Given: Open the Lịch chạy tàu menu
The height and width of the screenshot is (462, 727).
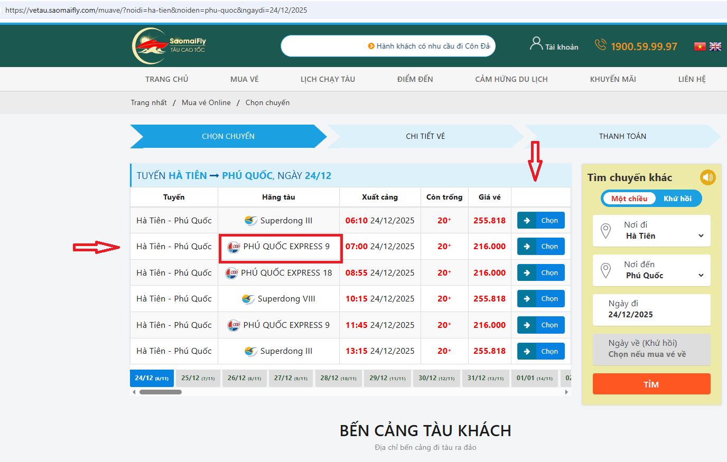Looking at the screenshot, I should coord(328,79).
